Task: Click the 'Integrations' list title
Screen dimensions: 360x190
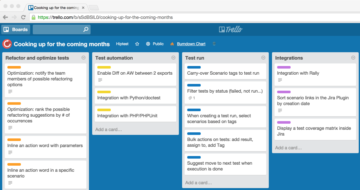Action: point(289,58)
